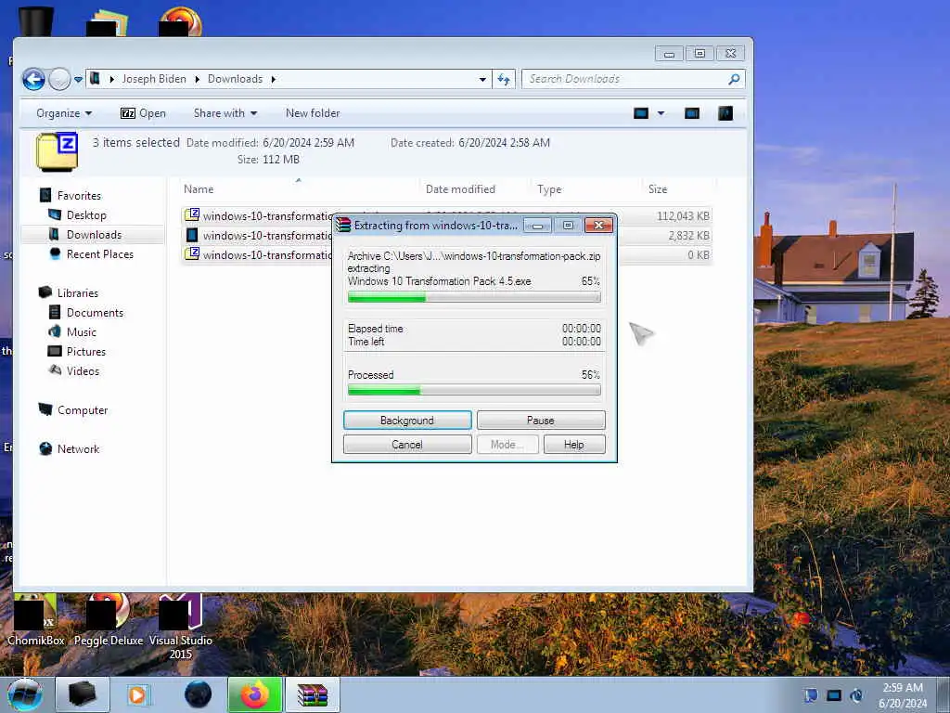Sort by Size column header

pyautogui.click(x=658, y=189)
